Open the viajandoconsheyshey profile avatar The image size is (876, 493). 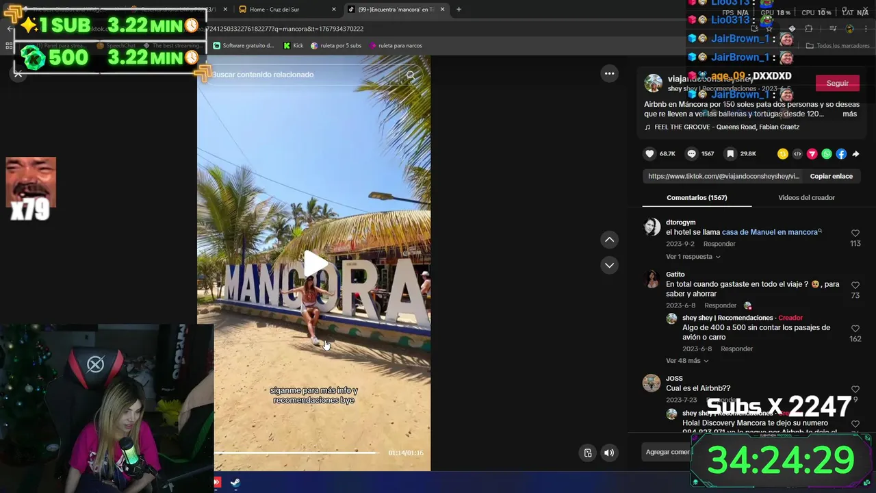pos(653,83)
